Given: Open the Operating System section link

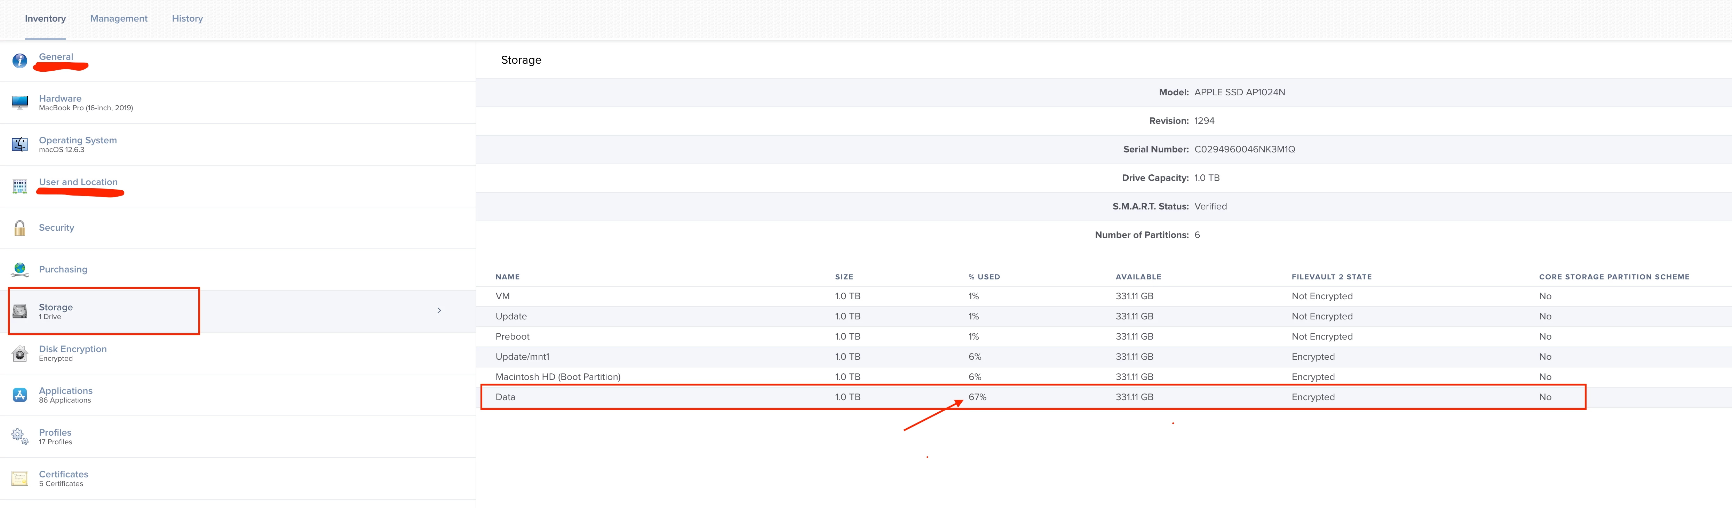Looking at the screenshot, I should click(78, 141).
